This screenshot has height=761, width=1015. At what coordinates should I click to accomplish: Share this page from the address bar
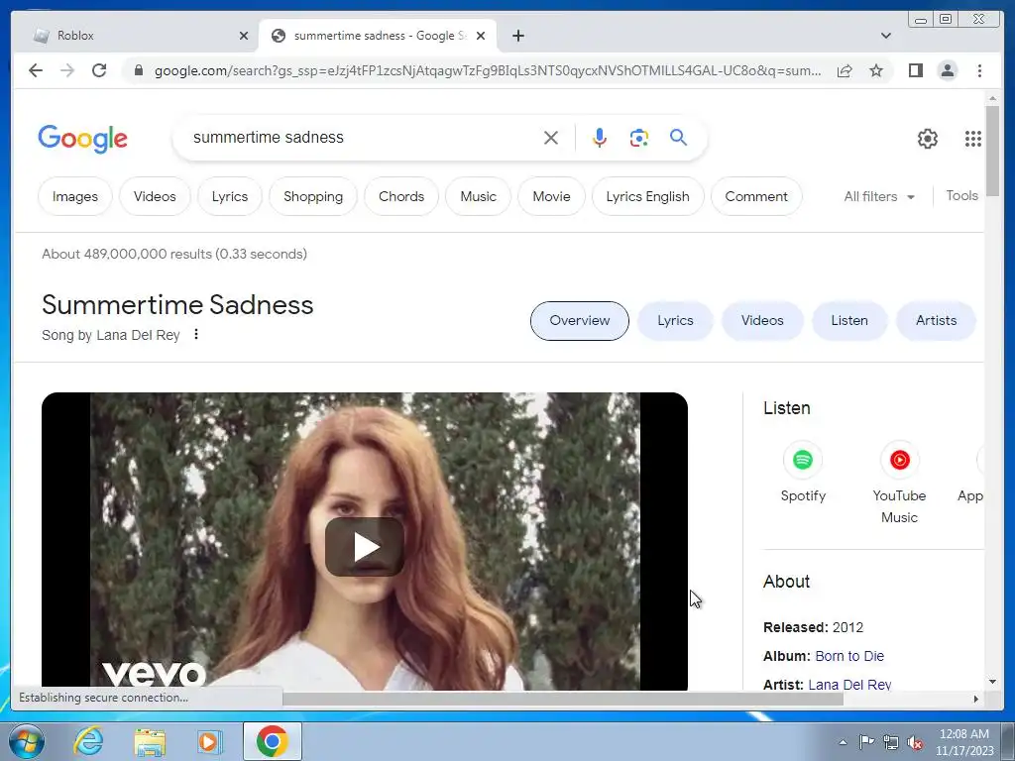tap(845, 70)
